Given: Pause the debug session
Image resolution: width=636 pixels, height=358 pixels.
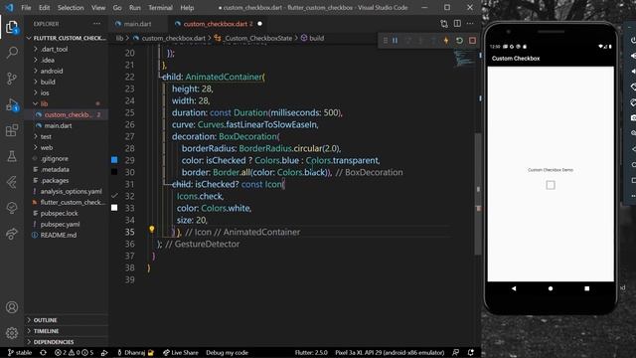Looking at the screenshot, I should [396, 41].
